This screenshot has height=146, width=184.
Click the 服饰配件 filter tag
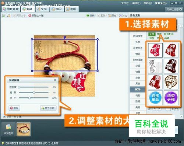pyautogui.click(x=169, y=34)
